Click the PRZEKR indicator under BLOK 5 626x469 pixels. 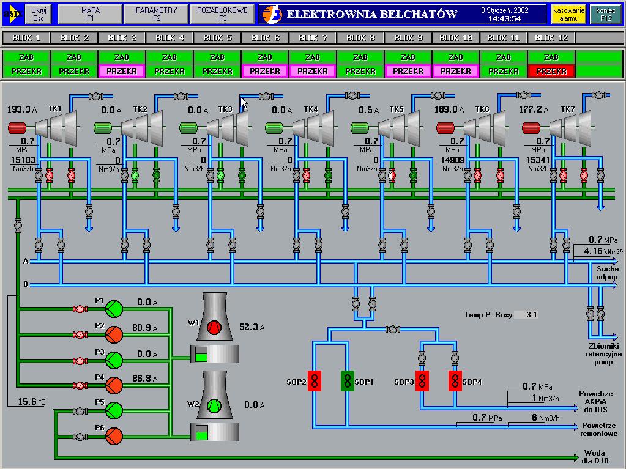(x=217, y=72)
